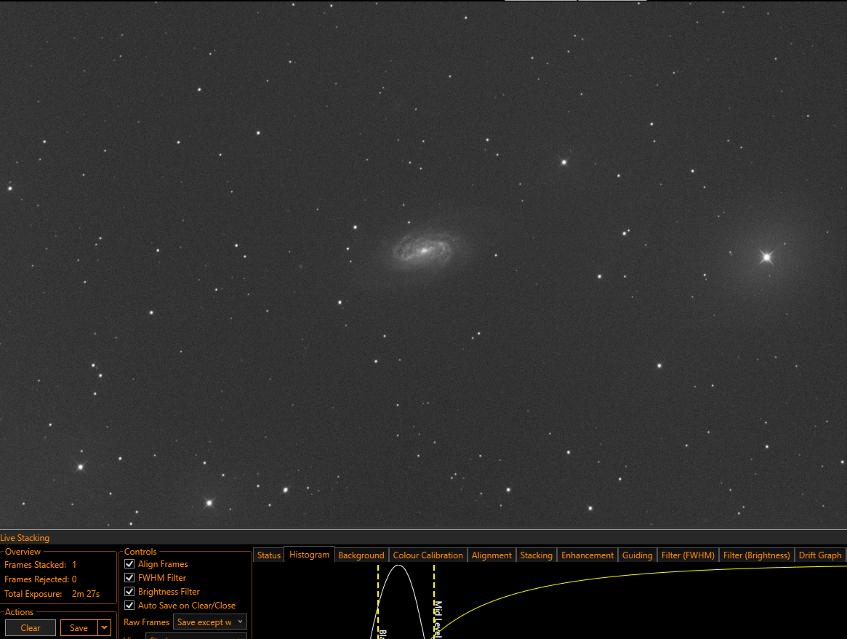Show the Guiding tab
Viewport: 847px width, 639px height.
pos(638,555)
